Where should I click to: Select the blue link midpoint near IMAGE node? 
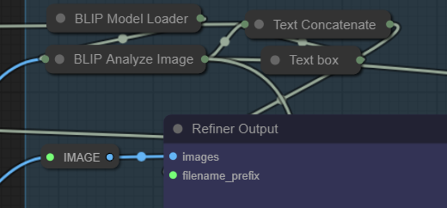[x=141, y=157]
